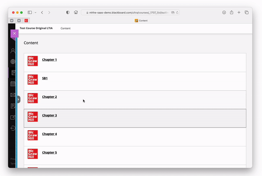Screen dimensions: 262x176
Task: Open the Chapter 1 link
Action: click(x=49, y=59)
